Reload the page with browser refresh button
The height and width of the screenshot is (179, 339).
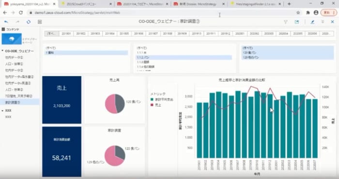pos(21,13)
